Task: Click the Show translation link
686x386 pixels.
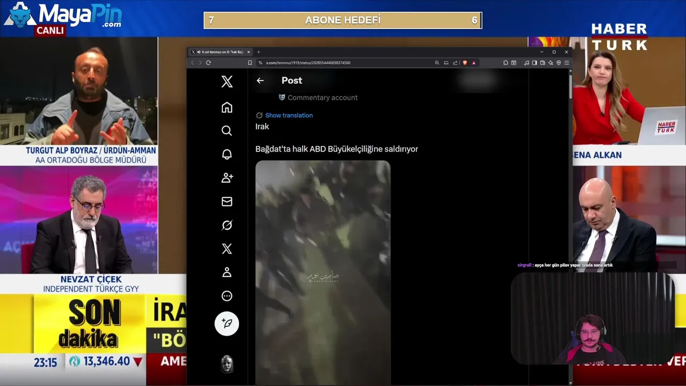Action: point(289,115)
